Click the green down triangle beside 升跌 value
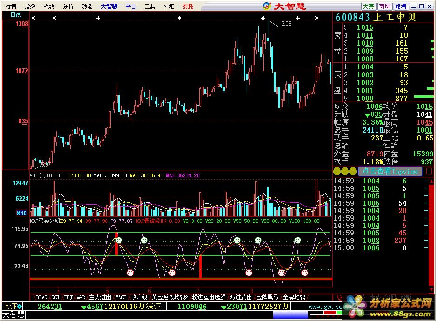Viewport: 436px width, 321px height. [x=367, y=115]
